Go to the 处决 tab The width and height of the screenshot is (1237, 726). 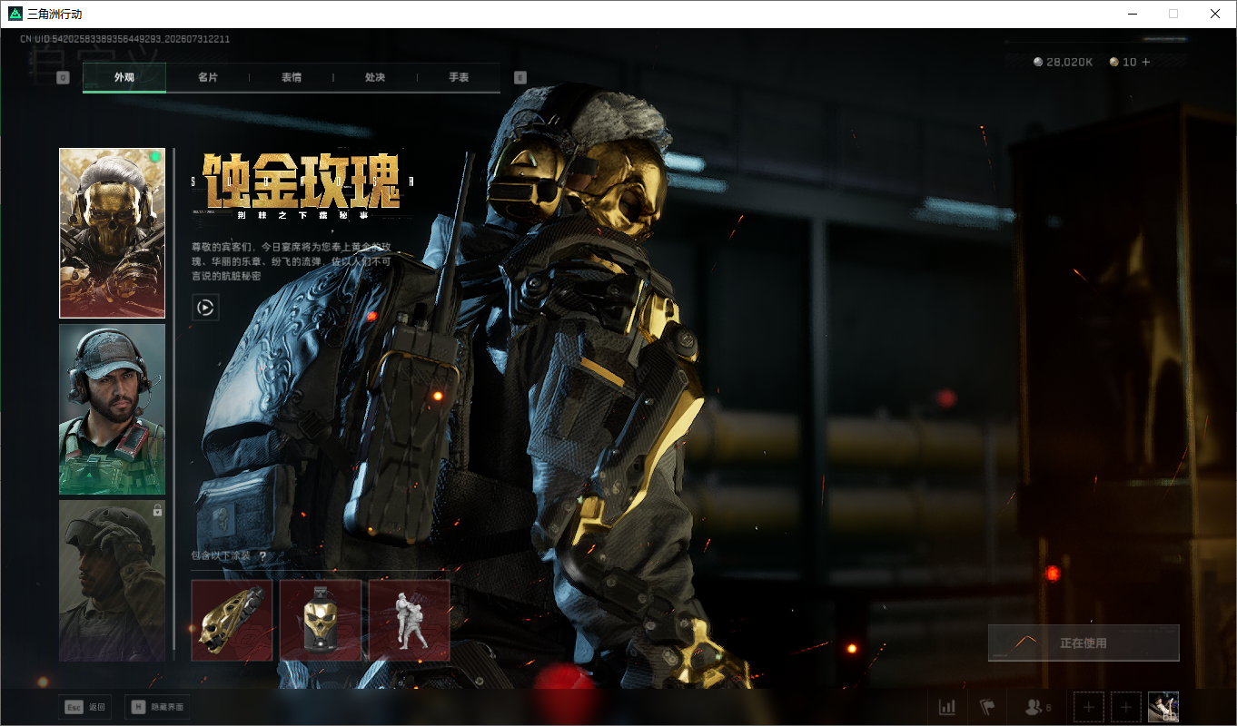coord(375,77)
